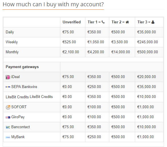167x147 pixels.
Task: Click the €245,000.00 weekly Tier 3 value
Action: point(147,42)
